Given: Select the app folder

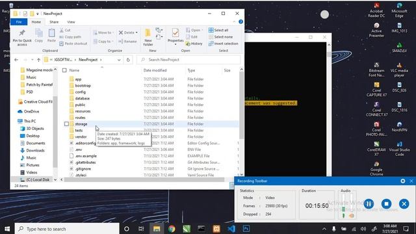Looking at the screenshot, I should point(78,79).
